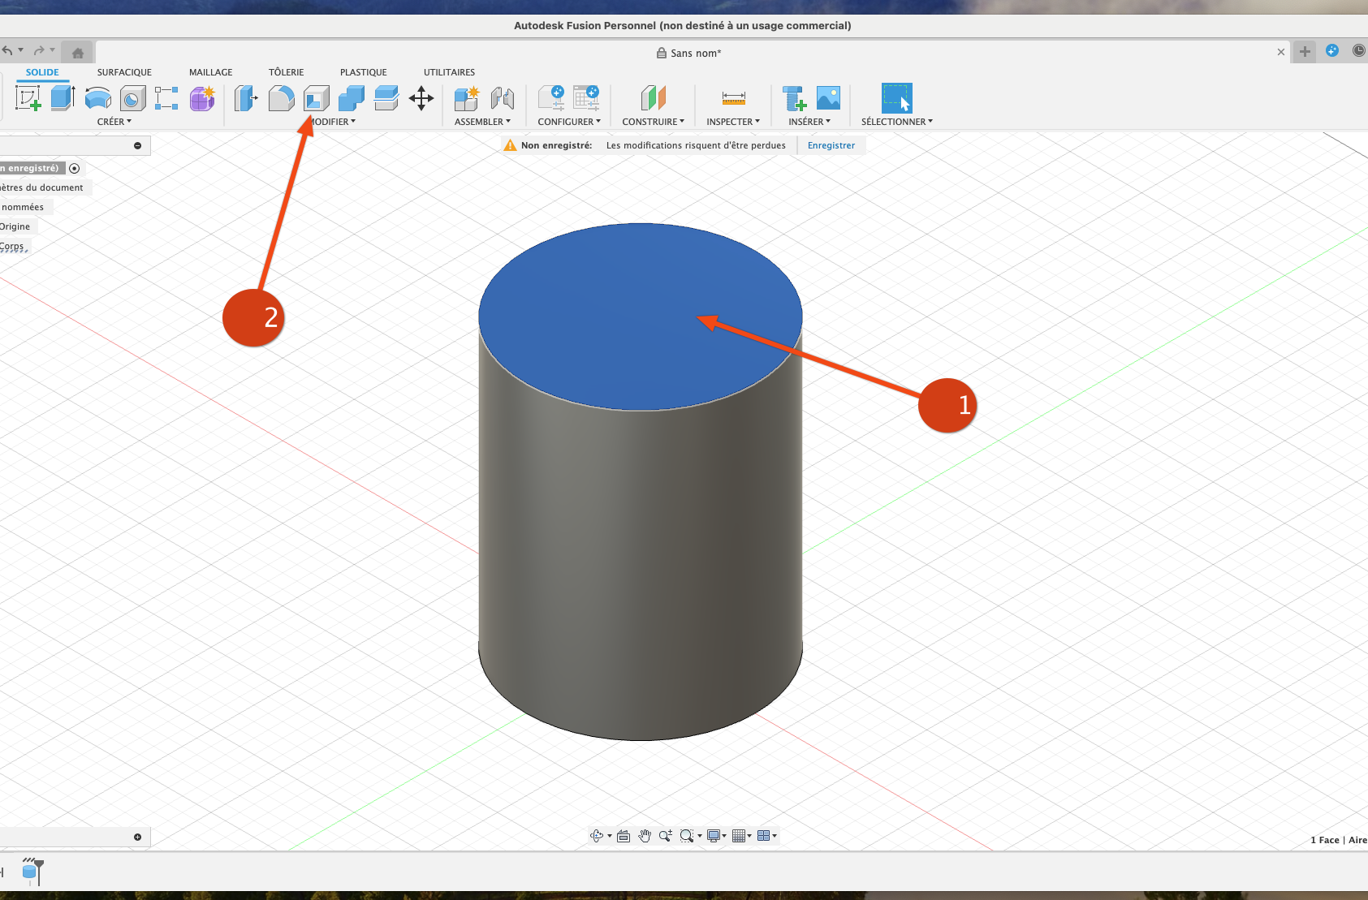Select the Move/Copy four-arrow tool

[421, 99]
